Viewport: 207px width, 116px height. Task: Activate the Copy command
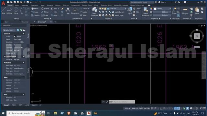(x=35, y=12)
